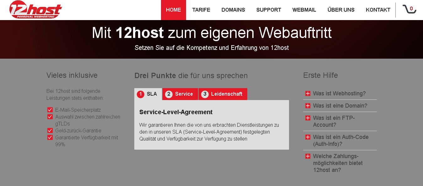423x186 pixels.
Task: Go to the HOME menu item
Action: tap(174, 10)
